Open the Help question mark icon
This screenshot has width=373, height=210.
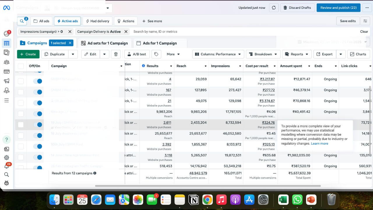click(x=6, y=139)
